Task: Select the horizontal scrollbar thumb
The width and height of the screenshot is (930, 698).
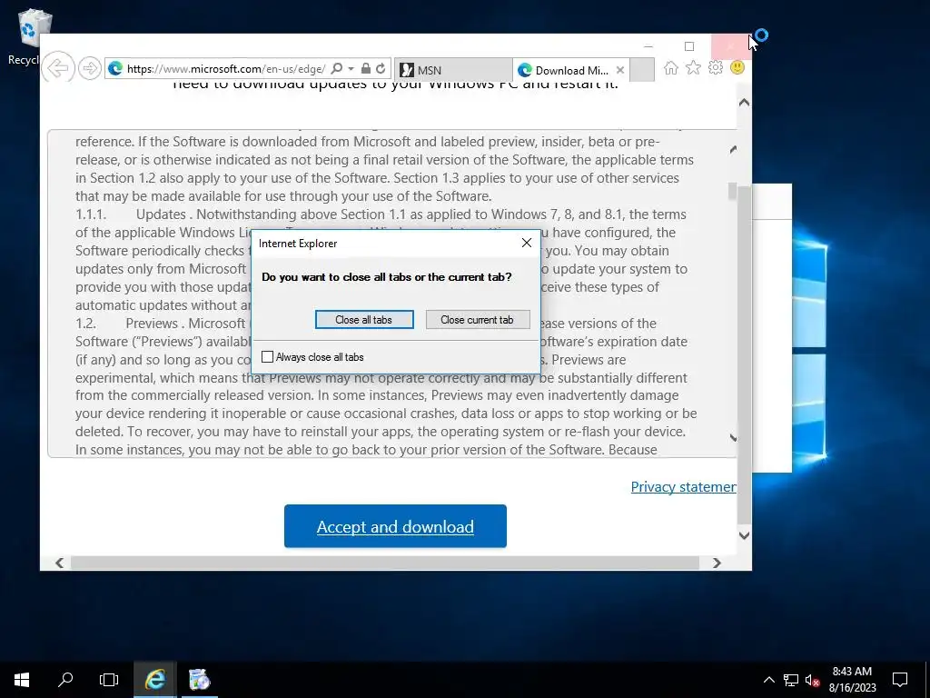Action: coord(385,563)
